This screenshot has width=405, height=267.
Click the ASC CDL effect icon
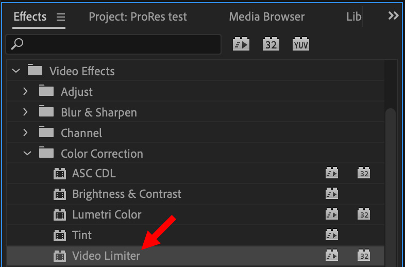(x=60, y=173)
